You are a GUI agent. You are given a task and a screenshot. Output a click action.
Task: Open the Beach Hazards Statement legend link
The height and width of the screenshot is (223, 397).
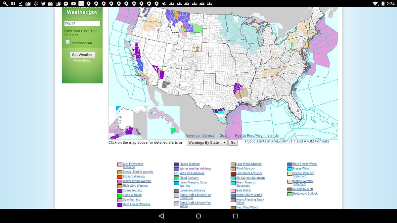tap(246, 184)
